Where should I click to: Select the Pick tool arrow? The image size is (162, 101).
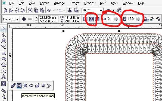(x=4, y=29)
